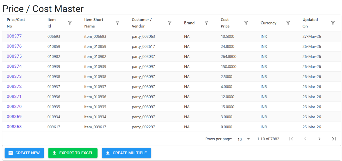Viewport: 342px width, 161px height.
Task: Select cost price 12.0000
Action: tap(227, 97)
